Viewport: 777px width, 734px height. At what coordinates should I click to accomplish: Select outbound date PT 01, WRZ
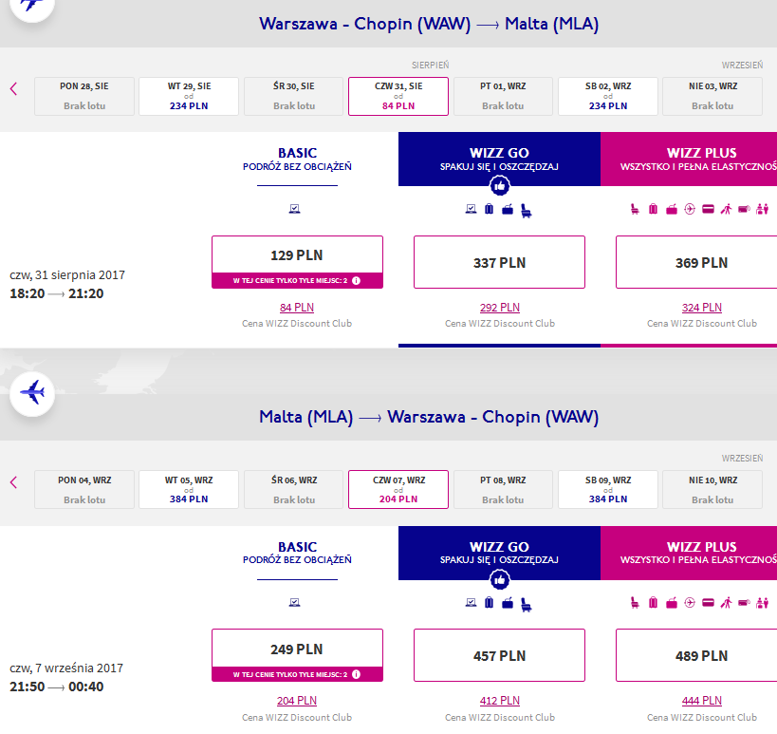point(503,96)
